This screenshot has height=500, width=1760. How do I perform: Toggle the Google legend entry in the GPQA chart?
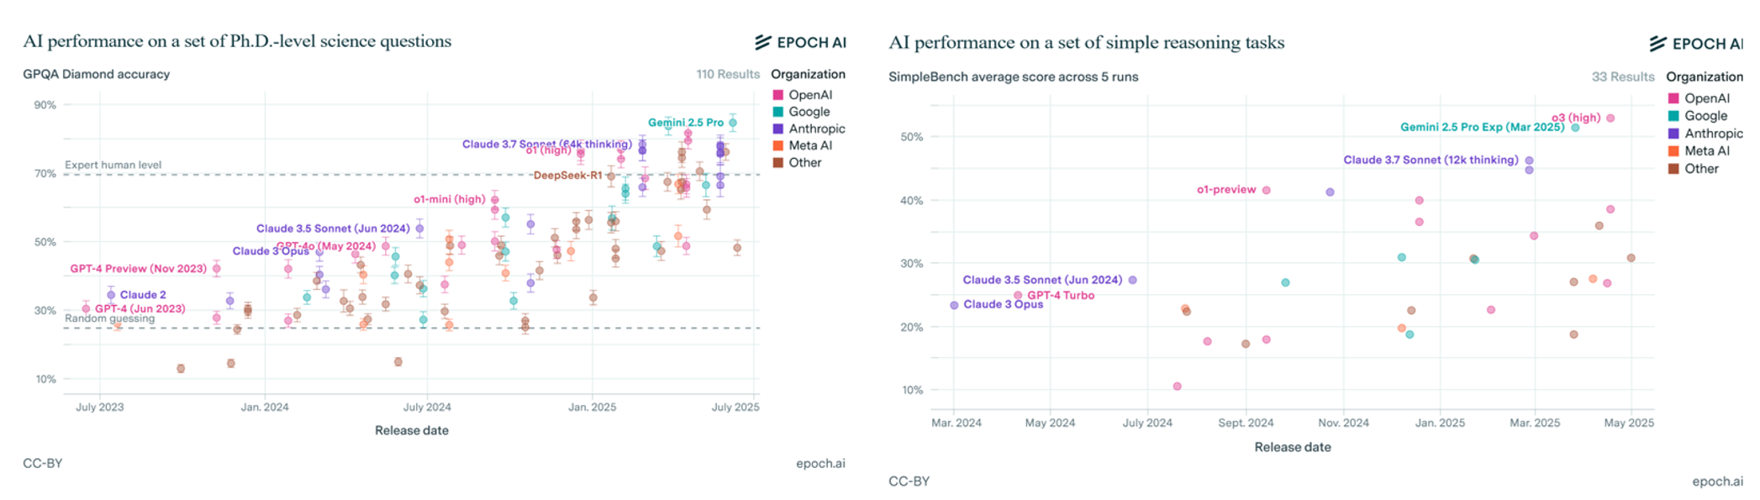point(809,112)
